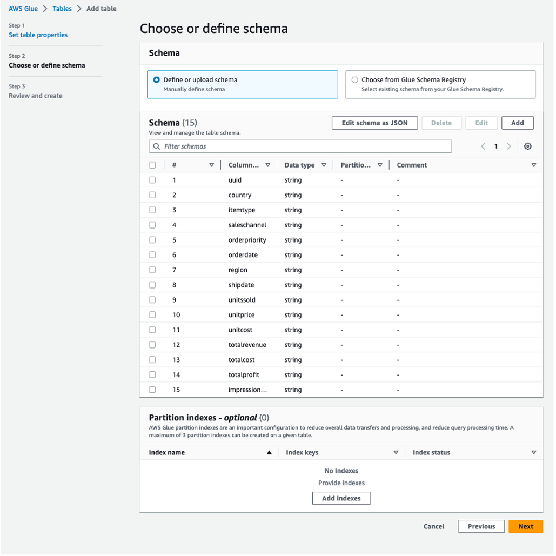Image resolution: width=556 pixels, height=556 pixels.
Task: Check the region row checkbox
Action: tap(152, 270)
